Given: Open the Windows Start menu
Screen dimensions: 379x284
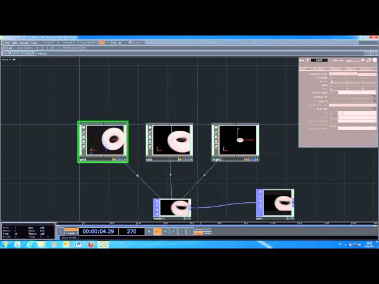Looking at the screenshot, I should pos(5,244).
